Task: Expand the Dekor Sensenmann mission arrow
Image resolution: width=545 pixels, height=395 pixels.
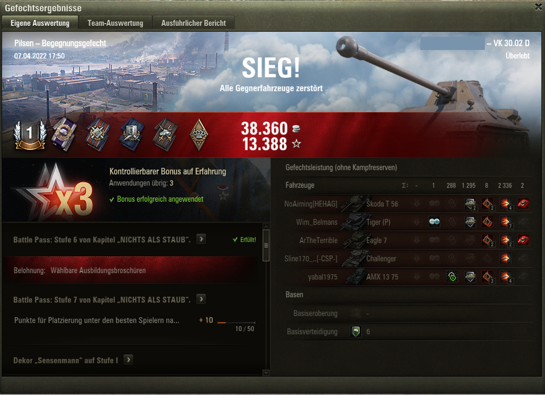Action: (x=128, y=360)
